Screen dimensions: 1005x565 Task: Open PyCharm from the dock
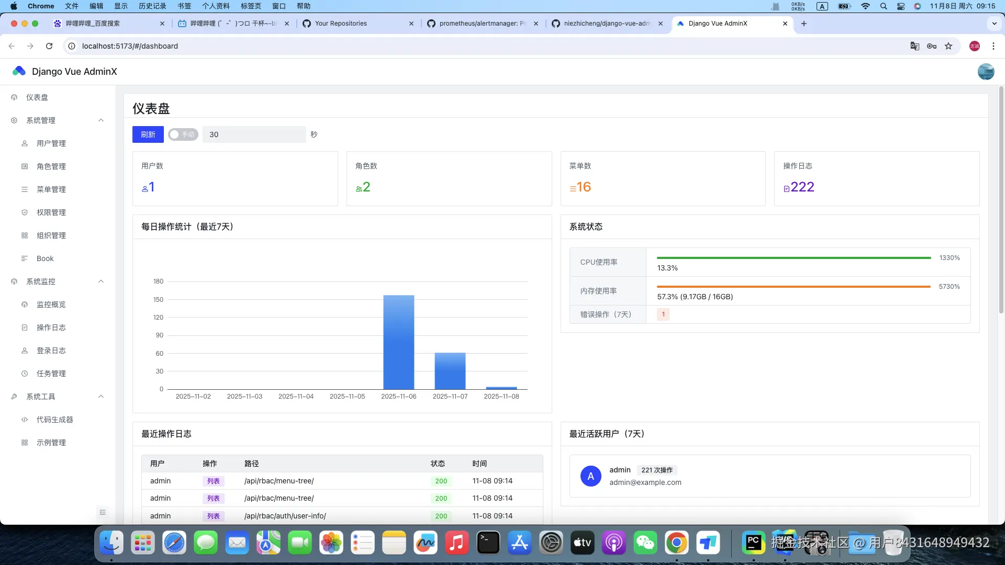(x=754, y=543)
